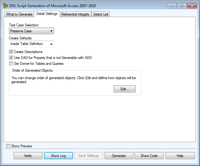Screen dimensions: 200x166
Task: Select the Detail Settings tab
Action: tap(47, 14)
